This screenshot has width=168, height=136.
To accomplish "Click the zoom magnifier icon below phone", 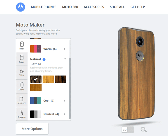I will click(x=144, y=130).
